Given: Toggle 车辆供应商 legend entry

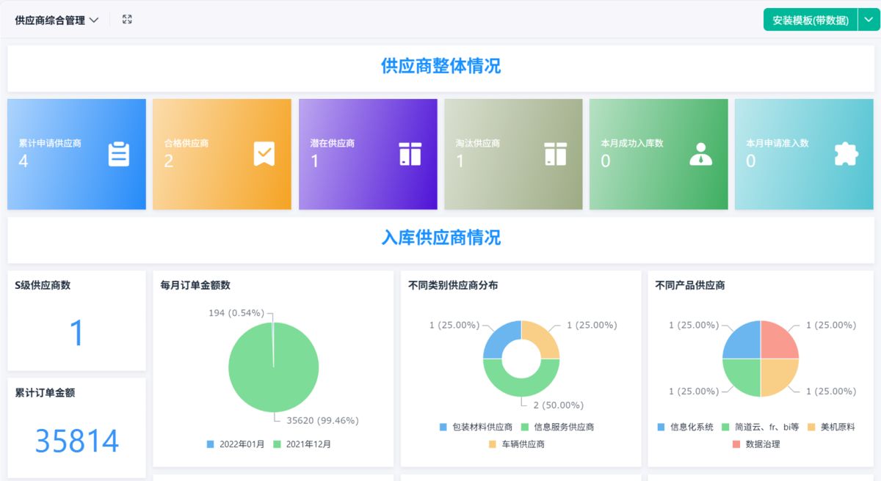Looking at the screenshot, I should [517, 444].
